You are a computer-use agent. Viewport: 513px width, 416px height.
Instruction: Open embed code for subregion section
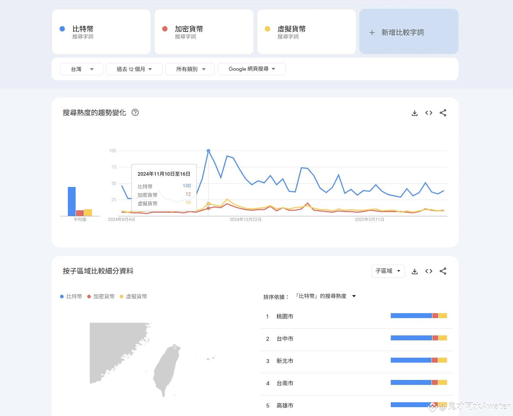429,271
